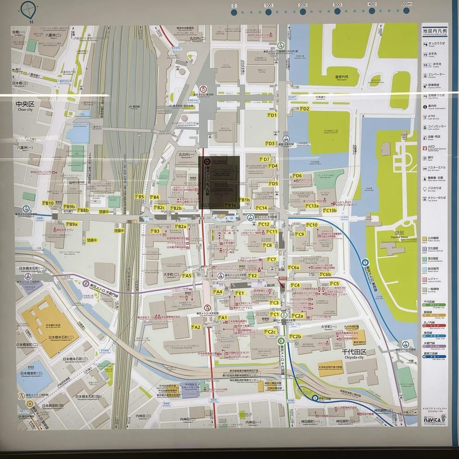Click the Accommodation color swatch
Viewport: 459px width, 459px height.
pyautogui.click(x=425, y=260)
